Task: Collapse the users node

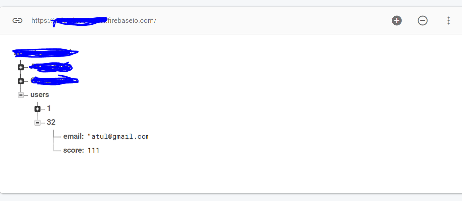Action: click(x=21, y=95)
